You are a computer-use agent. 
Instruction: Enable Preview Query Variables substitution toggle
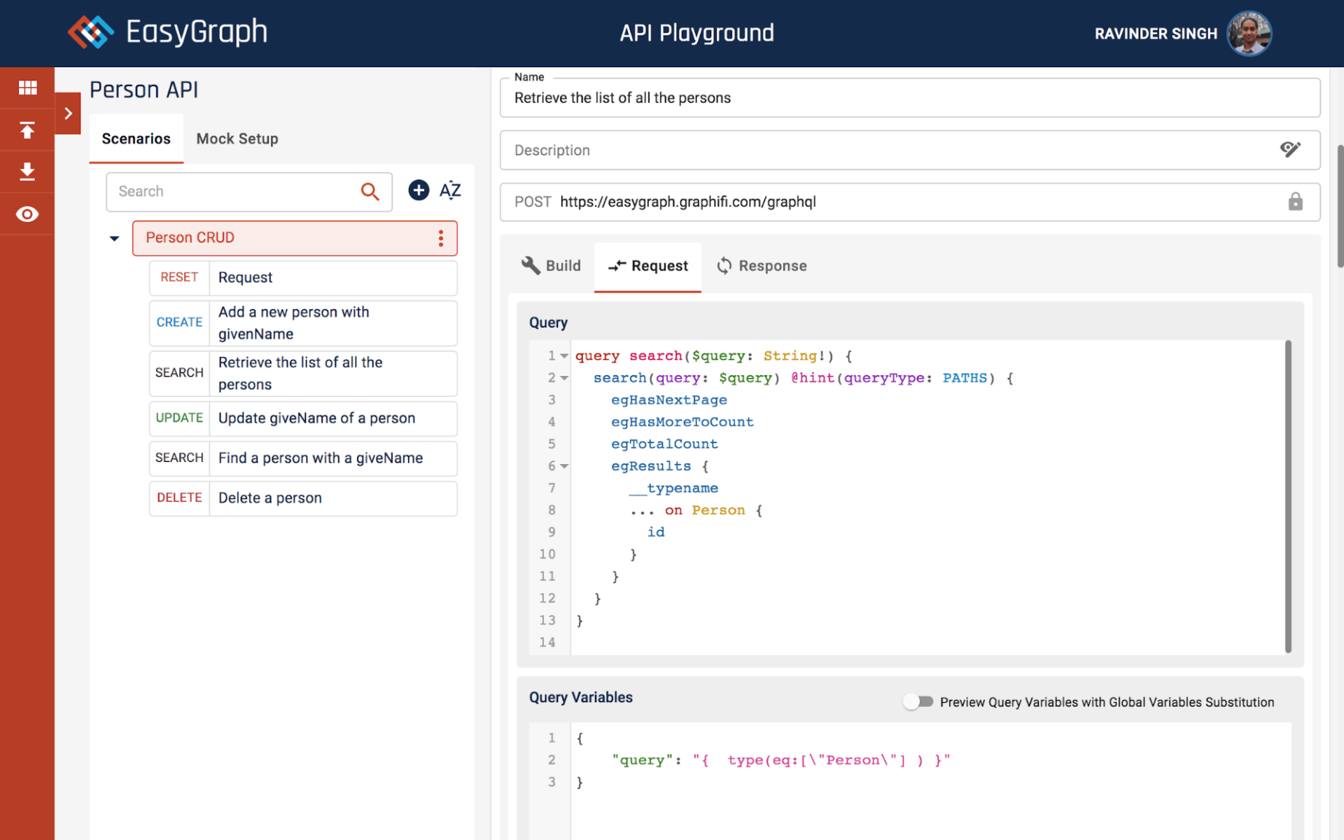pyautogui.click(x=918, y=701)
